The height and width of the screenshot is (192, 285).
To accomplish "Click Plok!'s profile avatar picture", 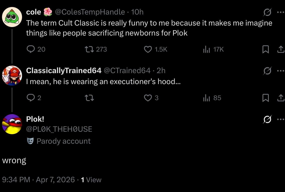I will pos(12,124).
